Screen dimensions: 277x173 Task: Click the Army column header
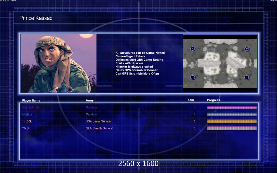pos(90,100)
